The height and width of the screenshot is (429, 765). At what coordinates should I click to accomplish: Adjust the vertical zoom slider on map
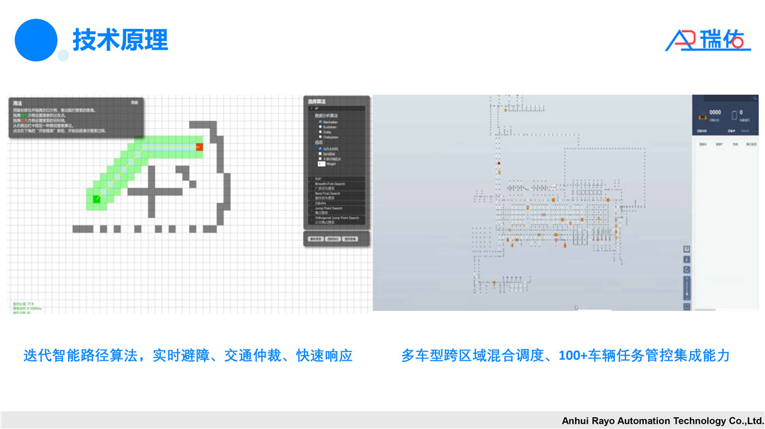[x=686, y=288]
